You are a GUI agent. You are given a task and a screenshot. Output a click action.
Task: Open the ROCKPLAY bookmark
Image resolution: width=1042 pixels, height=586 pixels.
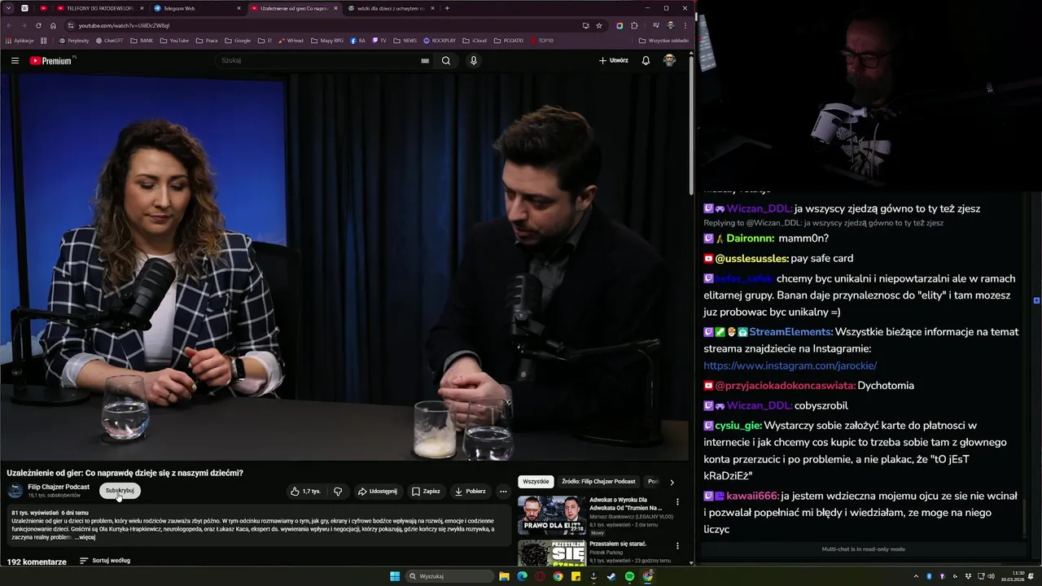pyautogui.click(x=440, y=40)
